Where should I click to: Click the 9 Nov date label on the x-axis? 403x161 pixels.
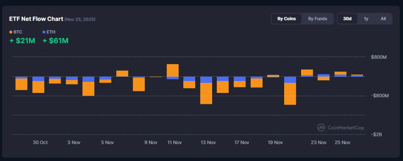point(151,142)
